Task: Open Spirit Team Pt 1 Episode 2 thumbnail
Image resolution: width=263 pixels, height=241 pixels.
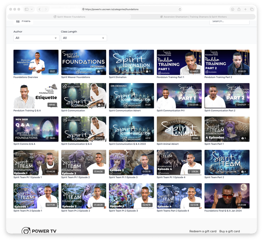Action: 84,162
